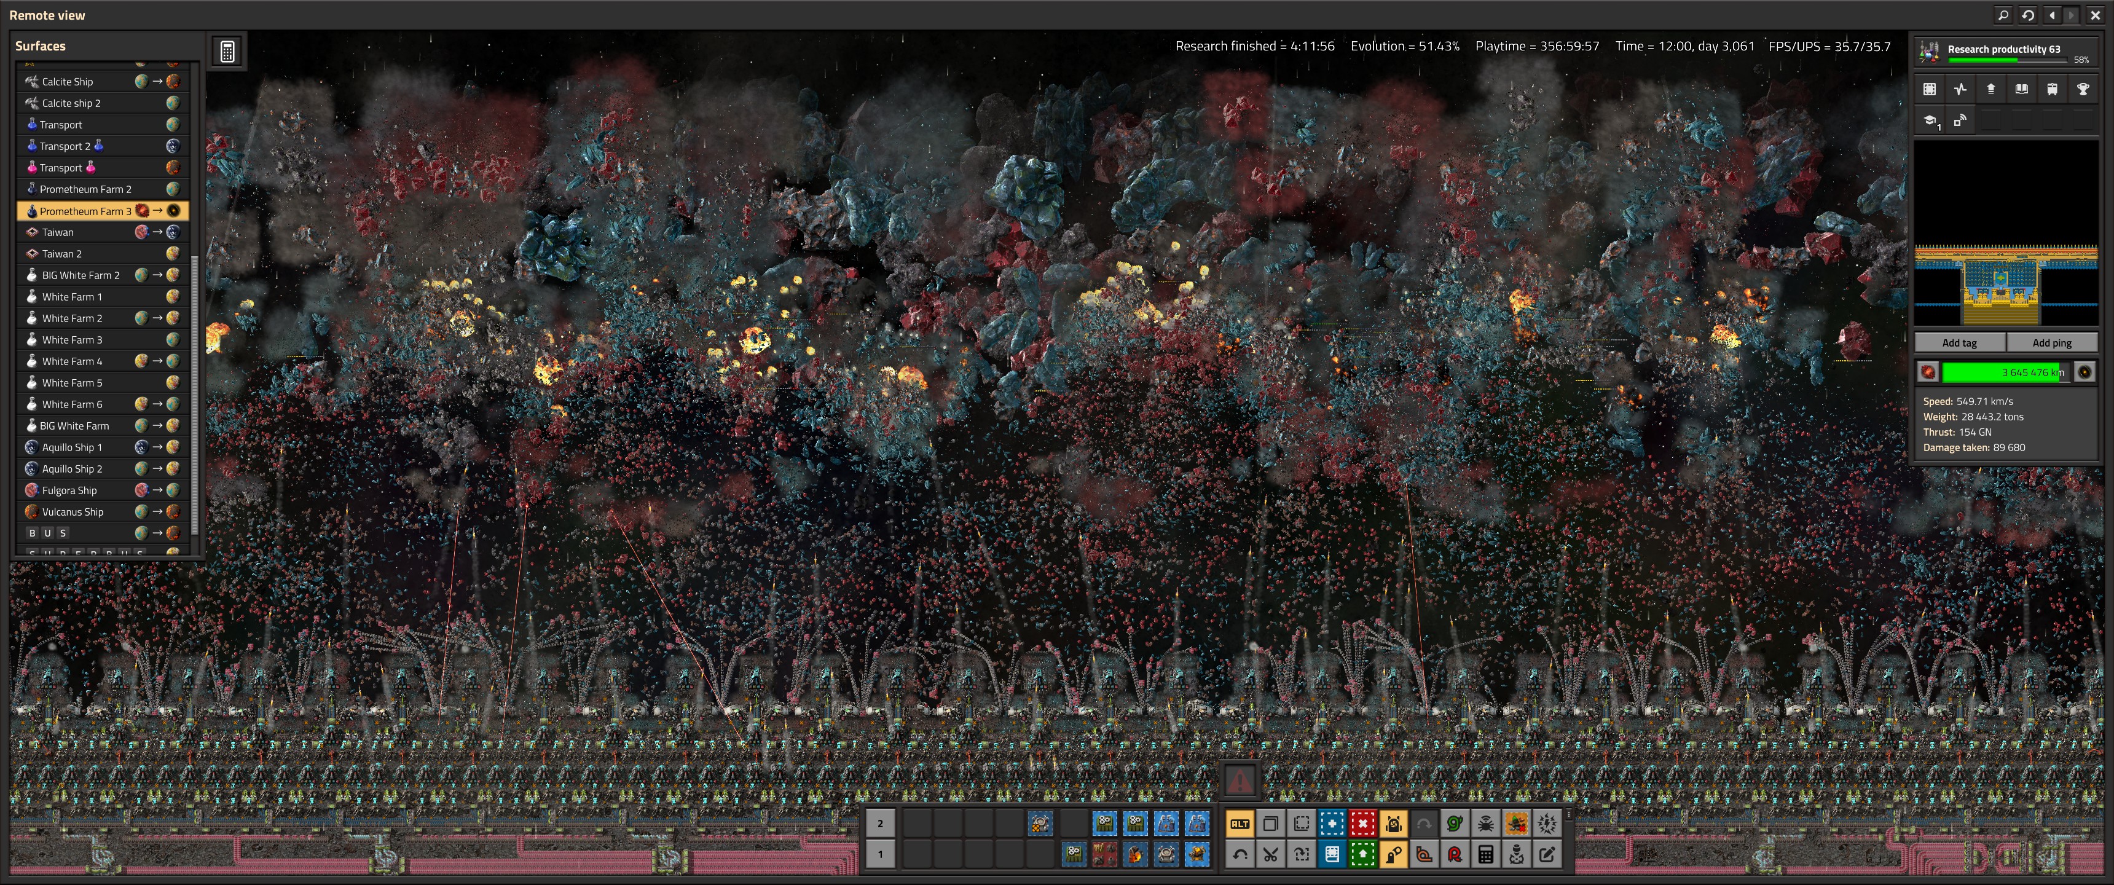Viewport: 2114px width, 885px height.
Task: Click the pencil edit shortcut icon
Action: (x=1547, y=855)
